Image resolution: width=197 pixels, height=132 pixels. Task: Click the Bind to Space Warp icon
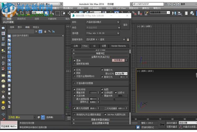point(27,13)
